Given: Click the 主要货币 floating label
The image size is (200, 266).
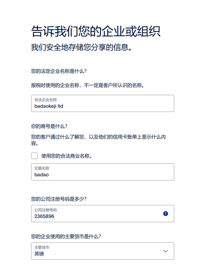Looking at the screenshot, I should pos(42,247).
